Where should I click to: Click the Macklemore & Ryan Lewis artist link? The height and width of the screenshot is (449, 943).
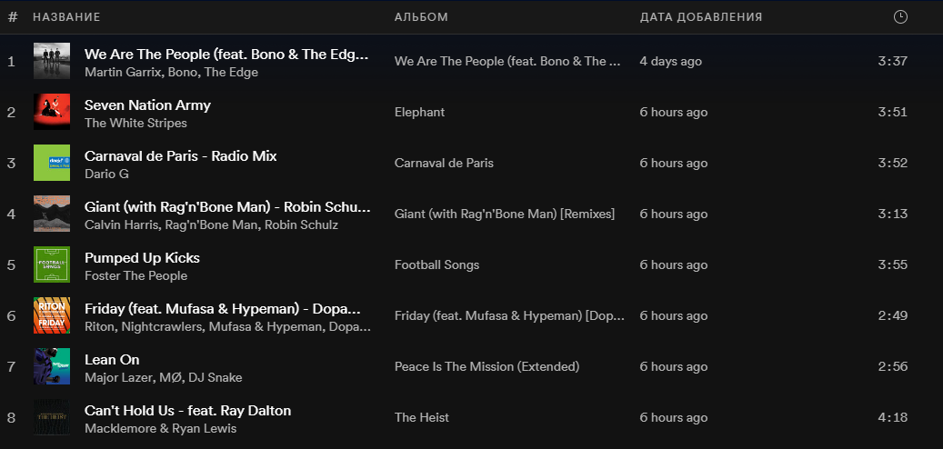pyautogui.click(x=161, y=429)
